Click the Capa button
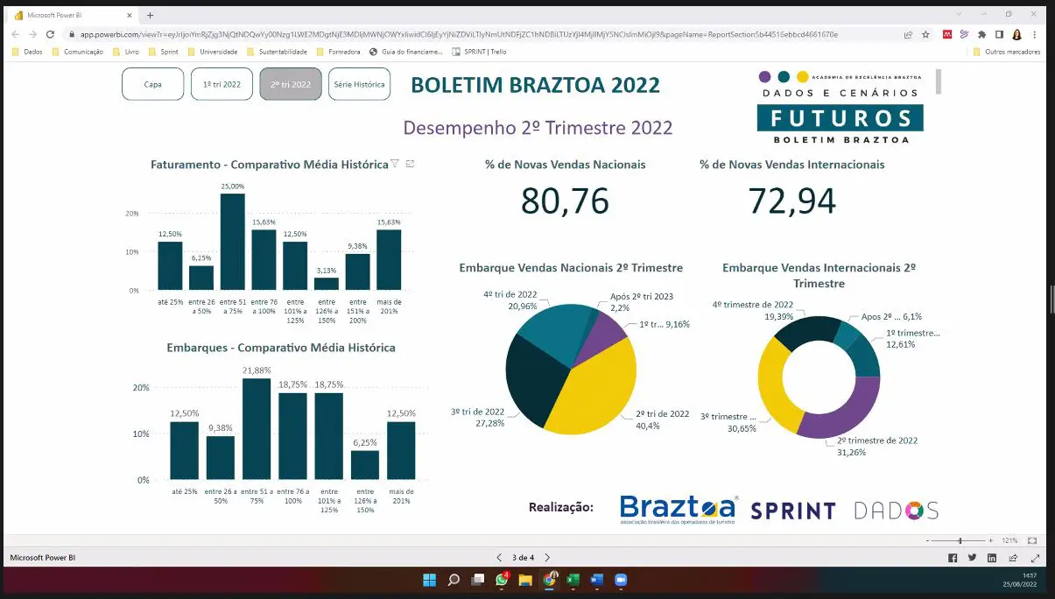 (x=152, y=84)
